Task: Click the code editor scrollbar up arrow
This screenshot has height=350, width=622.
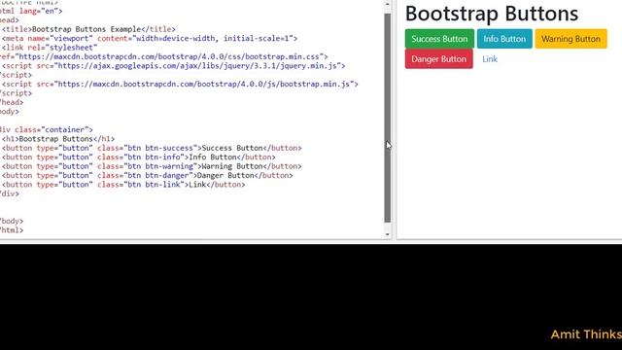Action: [x=388, y=4]
